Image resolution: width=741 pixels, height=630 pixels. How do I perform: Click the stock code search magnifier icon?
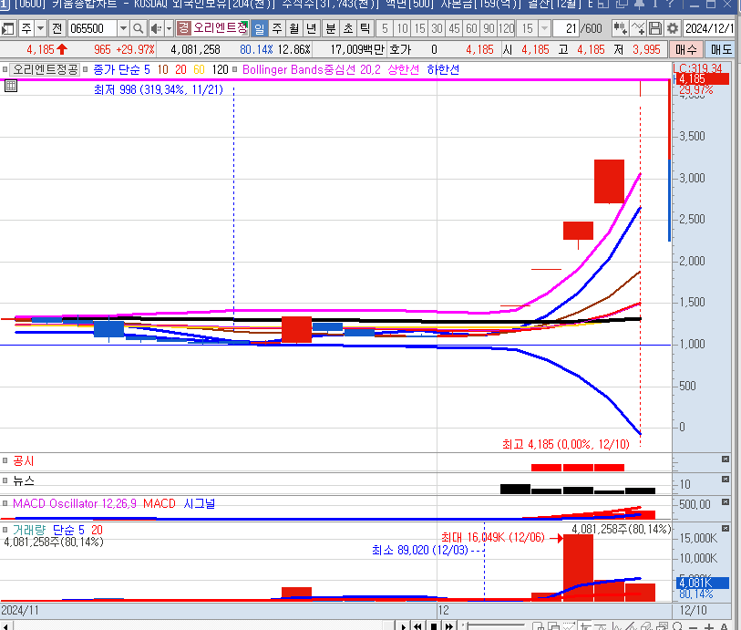139,28
